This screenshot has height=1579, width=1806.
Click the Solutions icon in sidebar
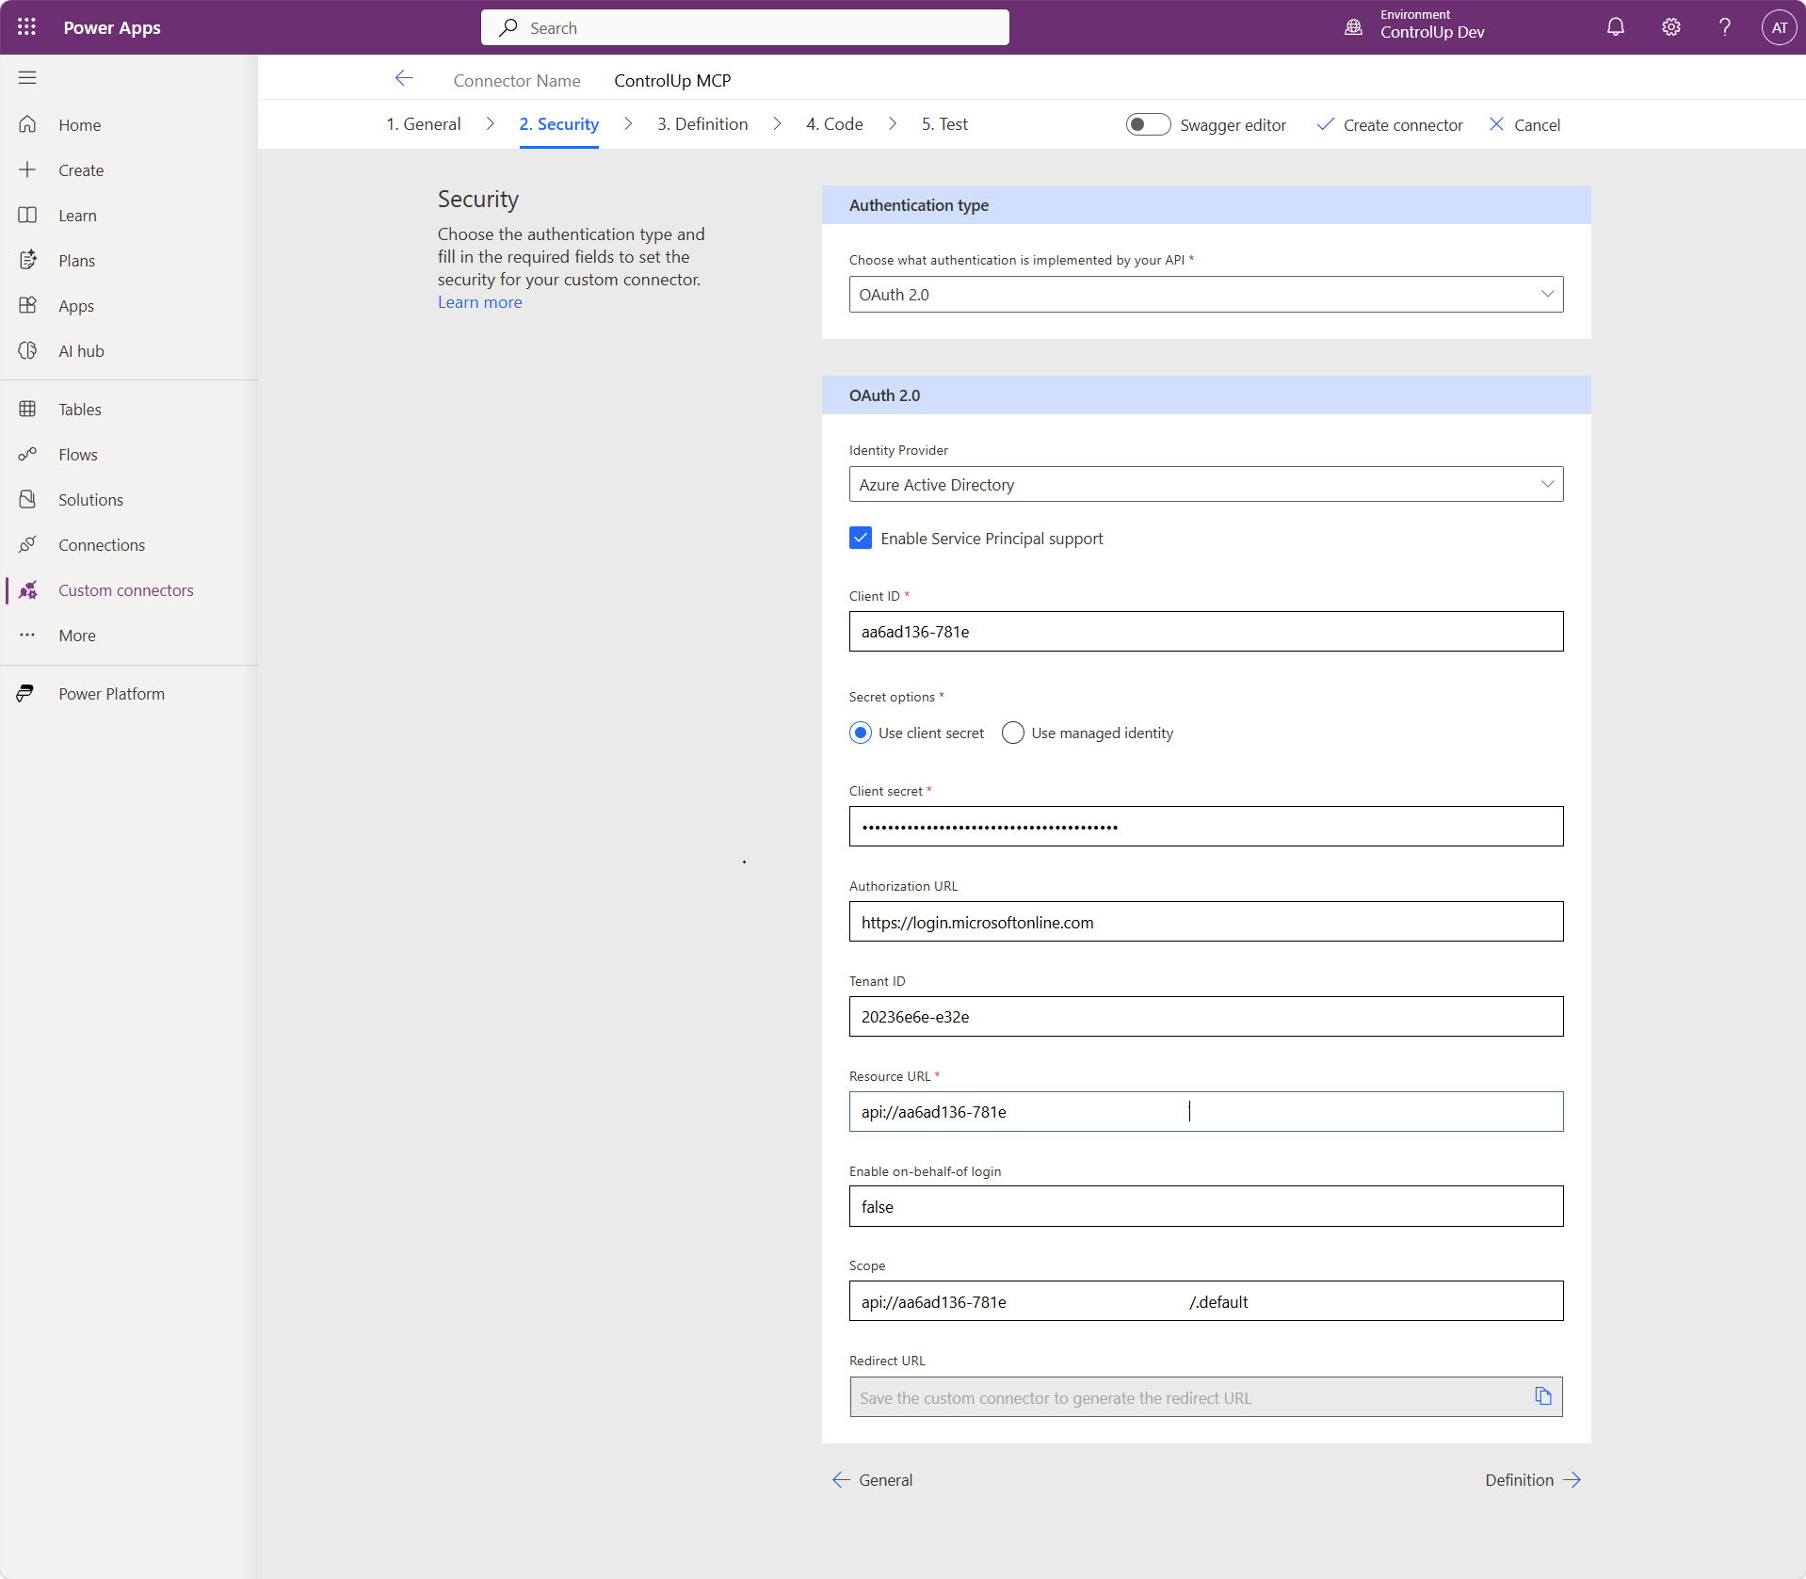[x=27, y=499]
